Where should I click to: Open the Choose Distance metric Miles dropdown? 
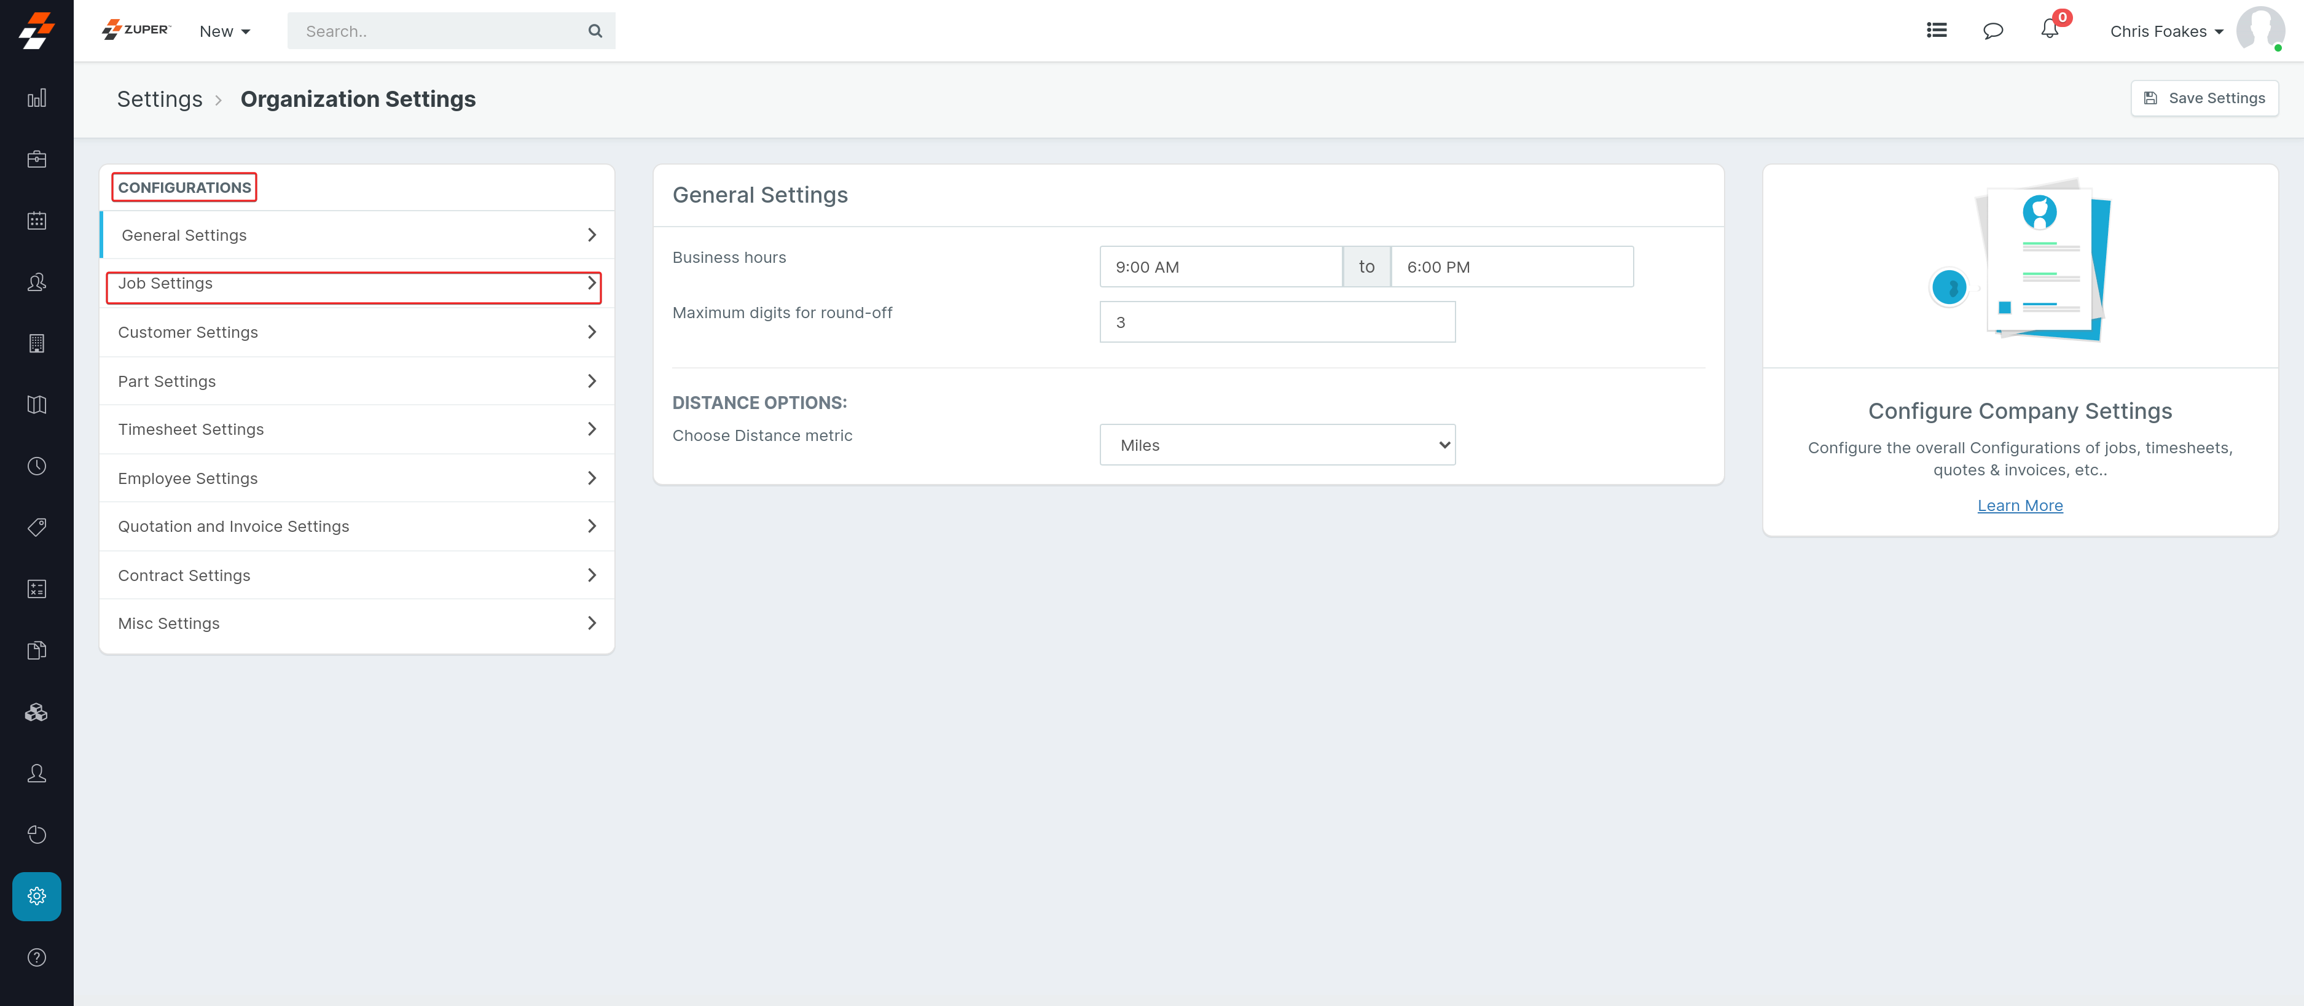(1276, 445)
